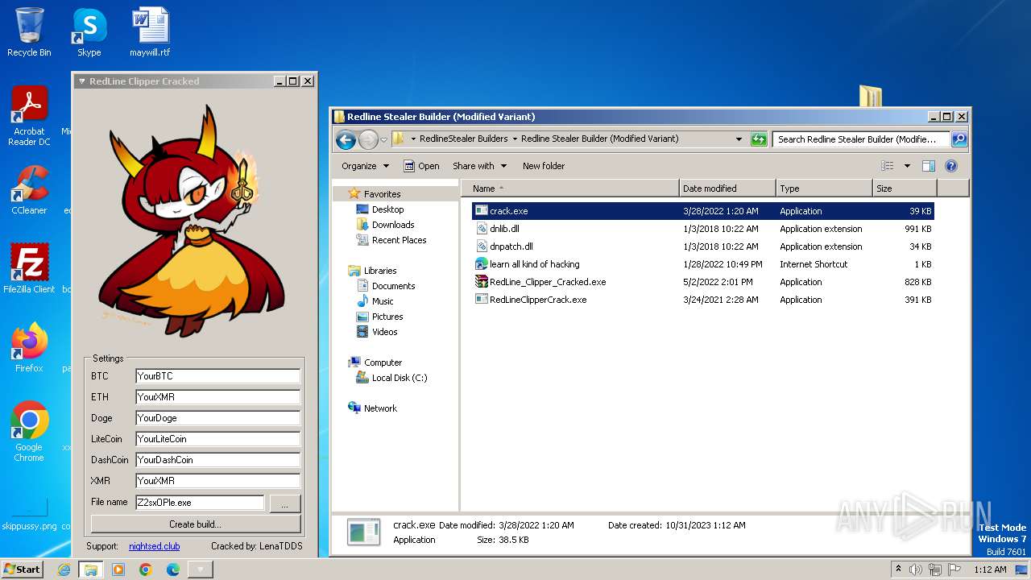The width and height of the screenshot is (1031, 580).
Task: Change view with the views icon
Action: coord(887,166)
